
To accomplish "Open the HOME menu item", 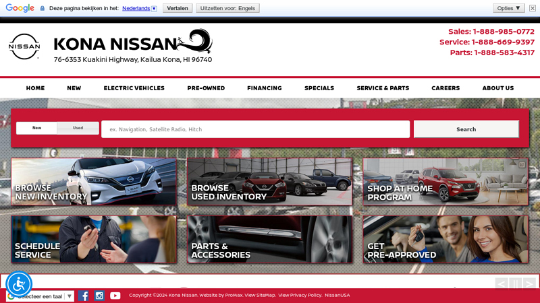I will (36, 88).
